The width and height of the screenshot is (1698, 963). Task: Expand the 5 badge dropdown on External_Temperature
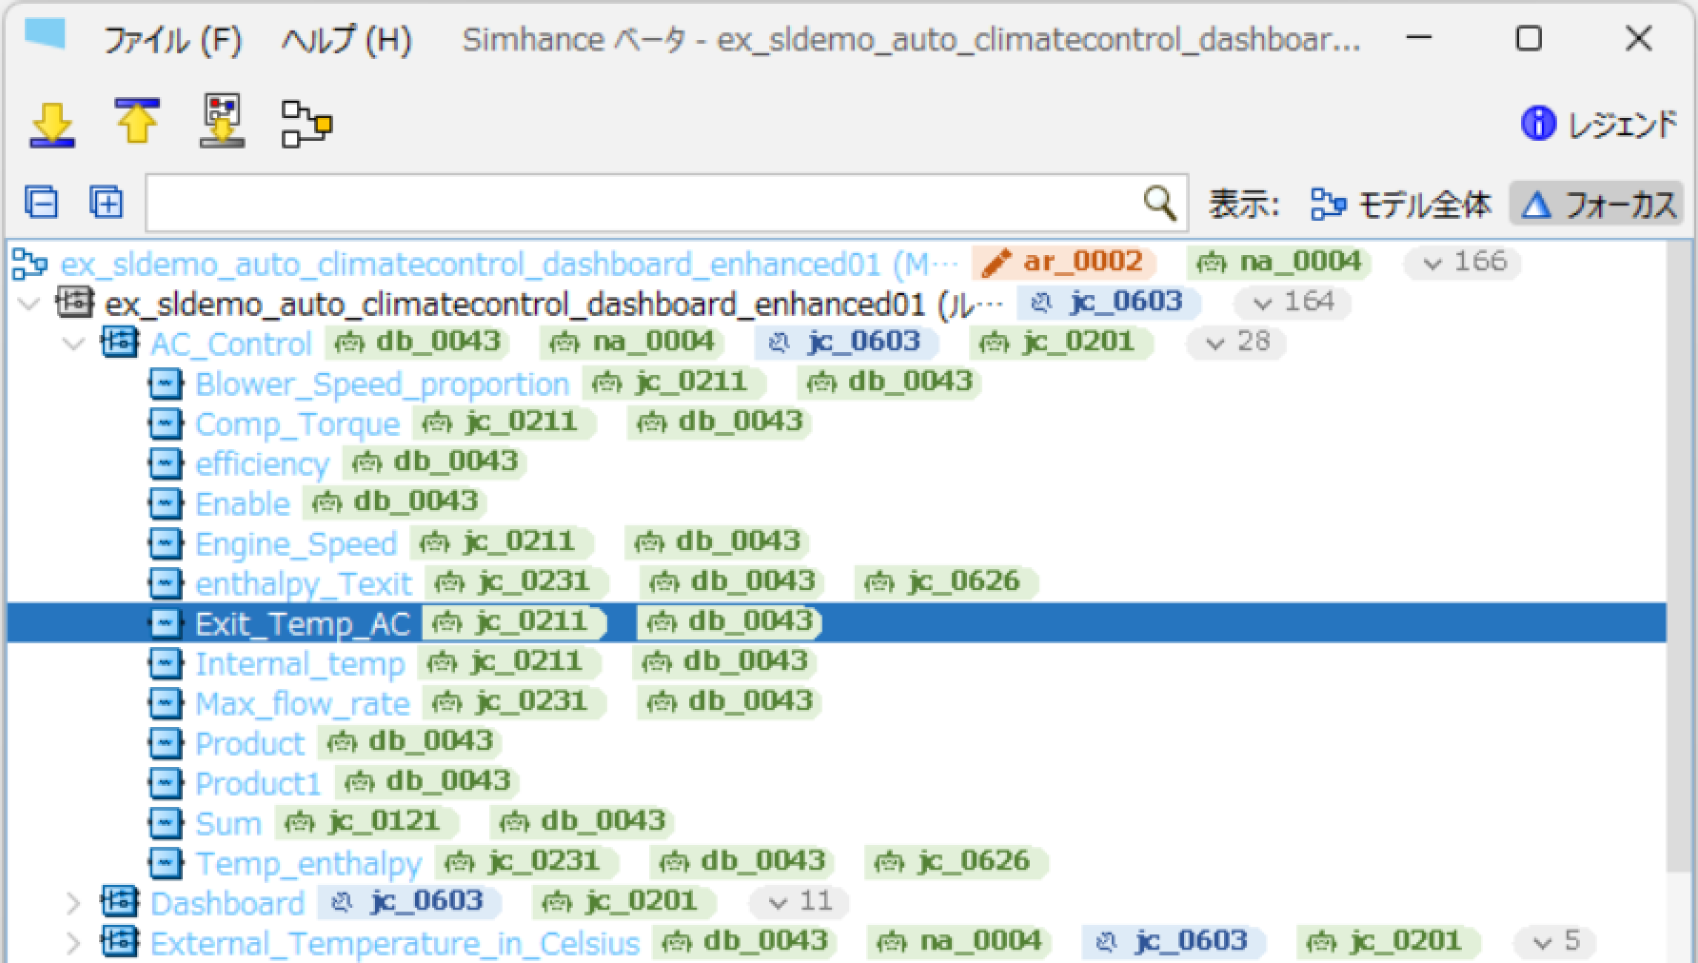point(1555,941)
